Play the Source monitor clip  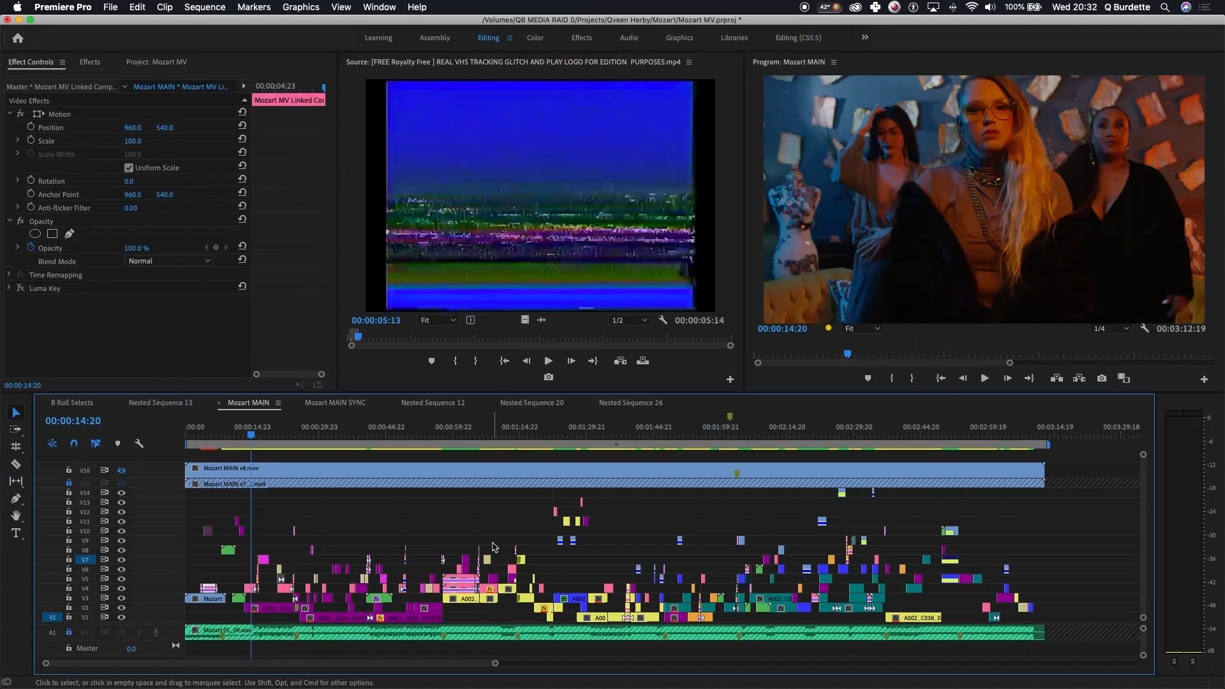coord(548,361)
